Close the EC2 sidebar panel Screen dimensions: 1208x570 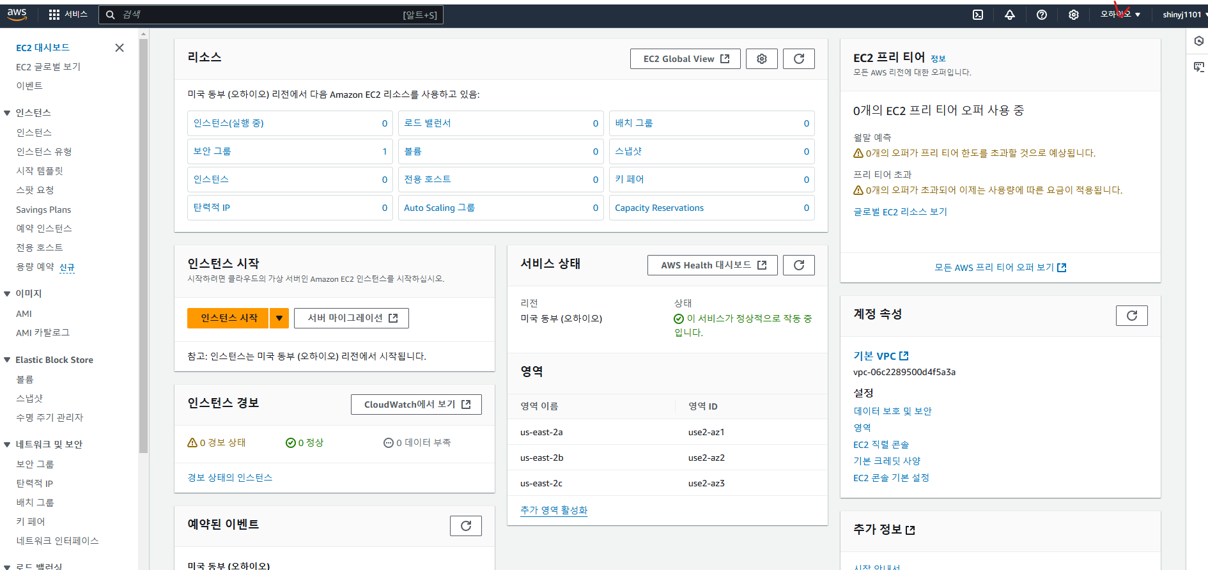(120, 48)
